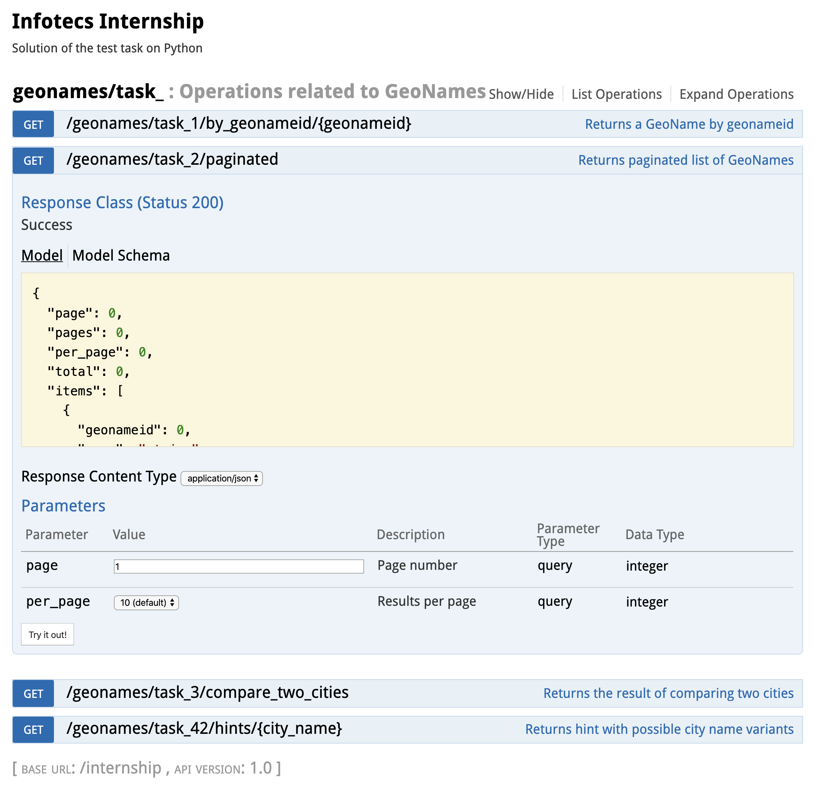Click GET badge for task_2 paginated
Viewport: 824px width, 790px height.
[33, 161]
